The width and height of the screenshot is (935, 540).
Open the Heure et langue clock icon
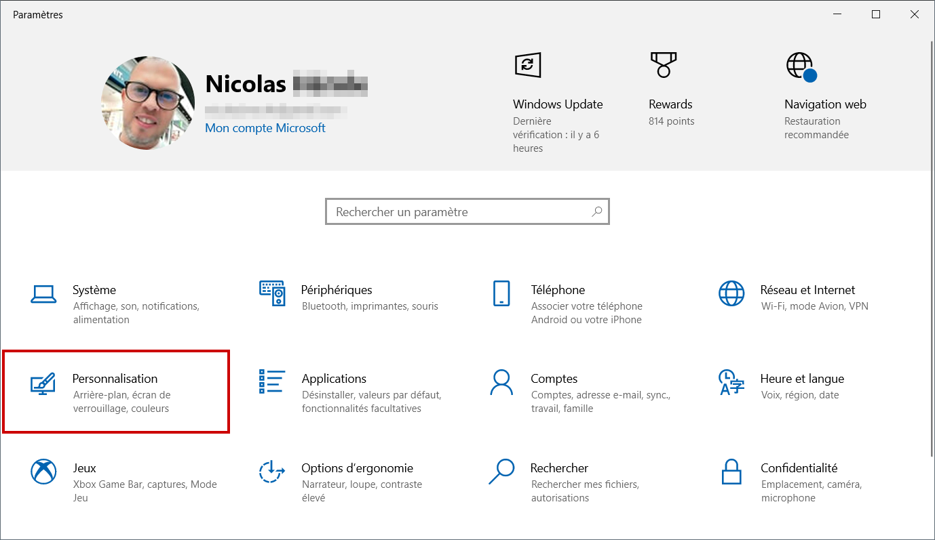coord(731,382)
